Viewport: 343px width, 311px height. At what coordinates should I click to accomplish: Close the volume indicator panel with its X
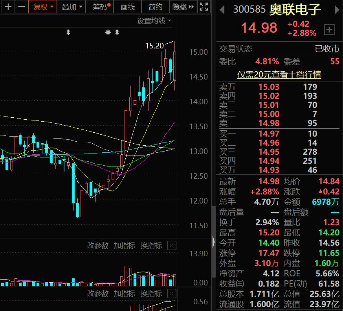click(x=172, y=245)
